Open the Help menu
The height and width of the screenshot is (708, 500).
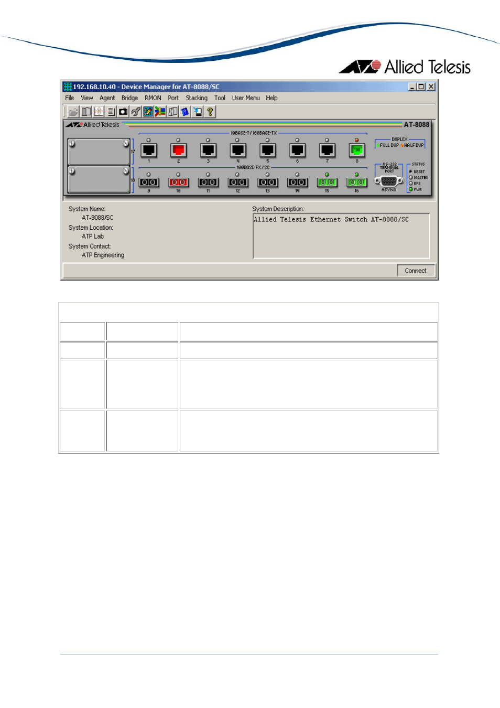pos(271,98)
